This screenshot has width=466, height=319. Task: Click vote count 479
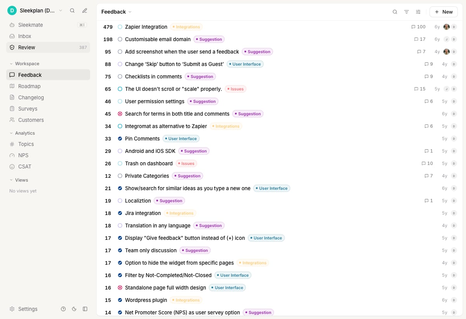click(x=108, y=27)
